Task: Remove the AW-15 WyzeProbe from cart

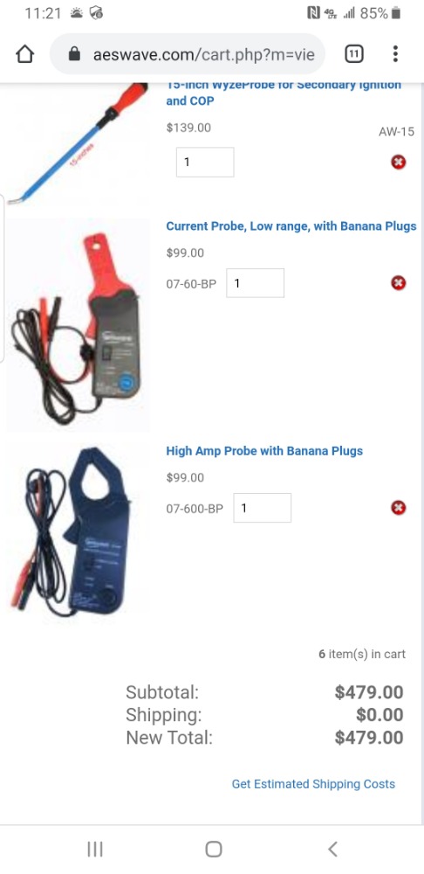Action: (398, 163)
